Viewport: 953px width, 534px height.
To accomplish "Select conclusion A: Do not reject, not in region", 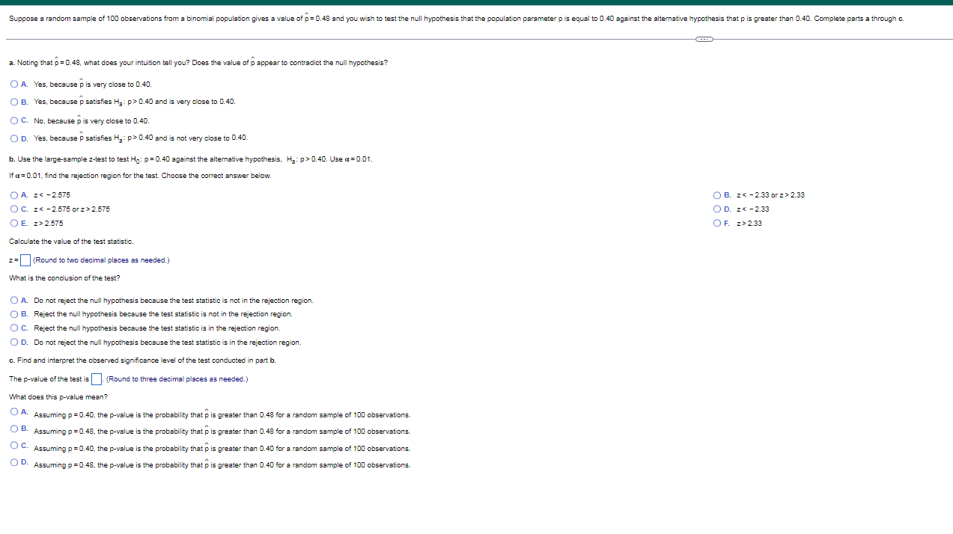I will [15, 300].
